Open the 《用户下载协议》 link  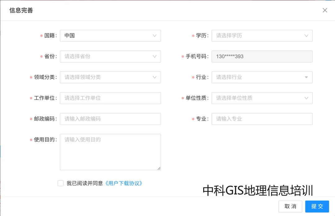pyautogui.click(x=123, y=183)
